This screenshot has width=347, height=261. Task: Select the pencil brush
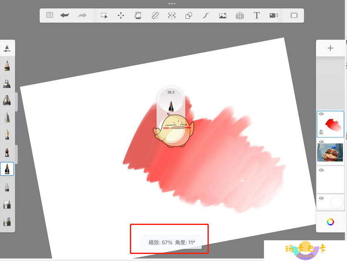7,65
